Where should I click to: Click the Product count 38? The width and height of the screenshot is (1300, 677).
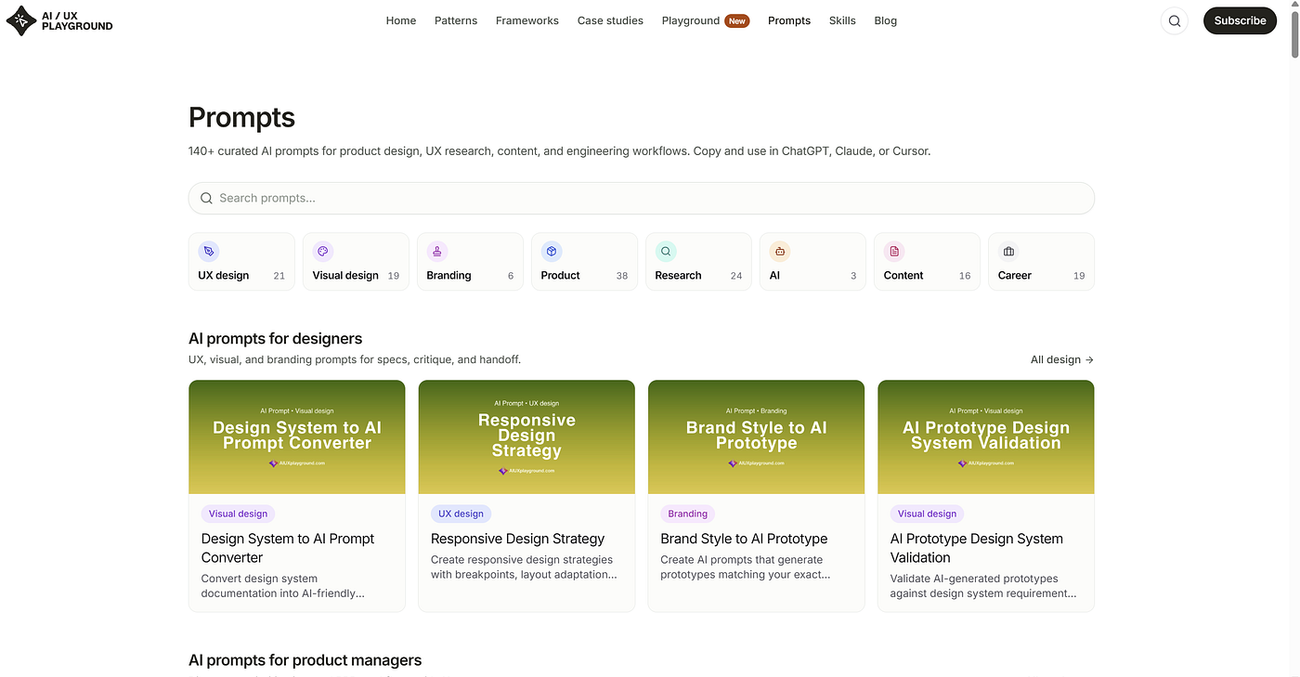tap(622, 276)
